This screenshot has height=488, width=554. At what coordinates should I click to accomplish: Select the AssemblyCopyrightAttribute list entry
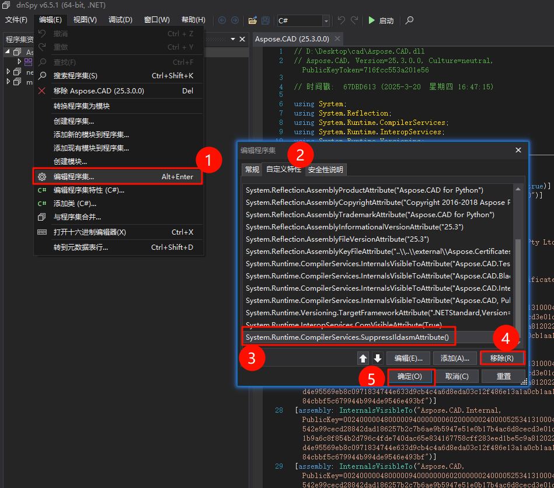[377, 203]
